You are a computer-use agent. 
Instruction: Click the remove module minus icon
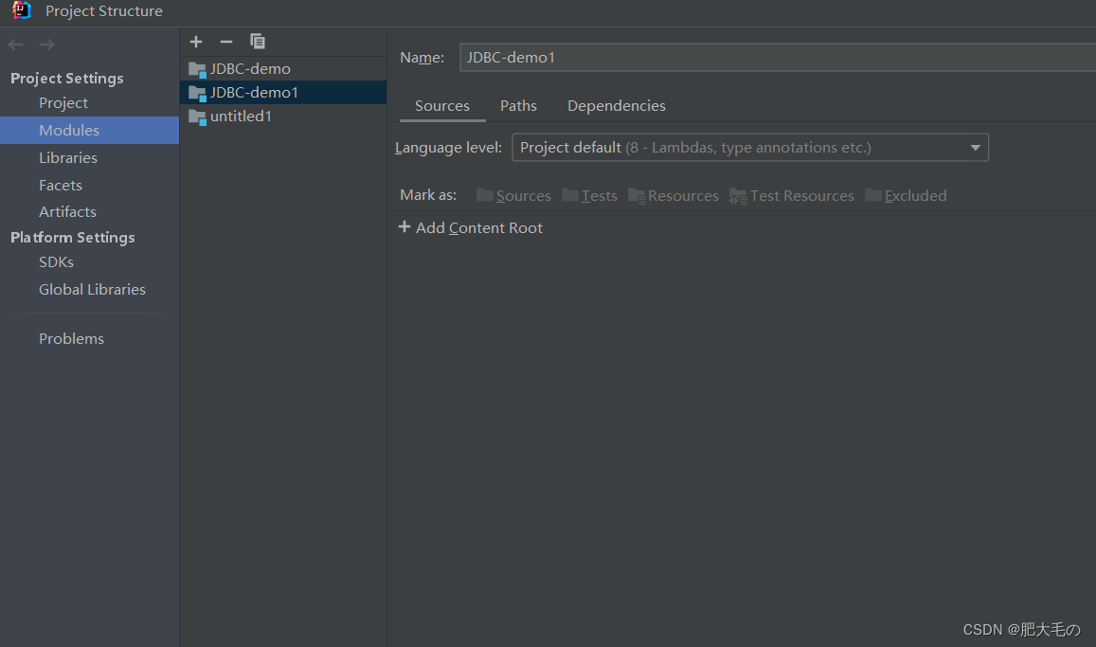(225, 42)
